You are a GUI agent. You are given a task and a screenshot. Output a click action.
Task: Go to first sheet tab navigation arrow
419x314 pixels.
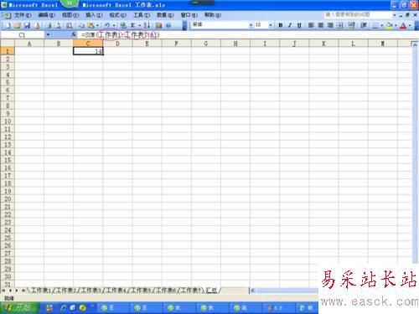pyautogui.click(x=3, y=291)
